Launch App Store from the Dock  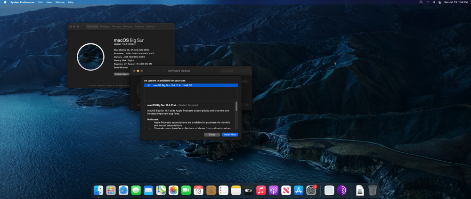pos(299,191)
